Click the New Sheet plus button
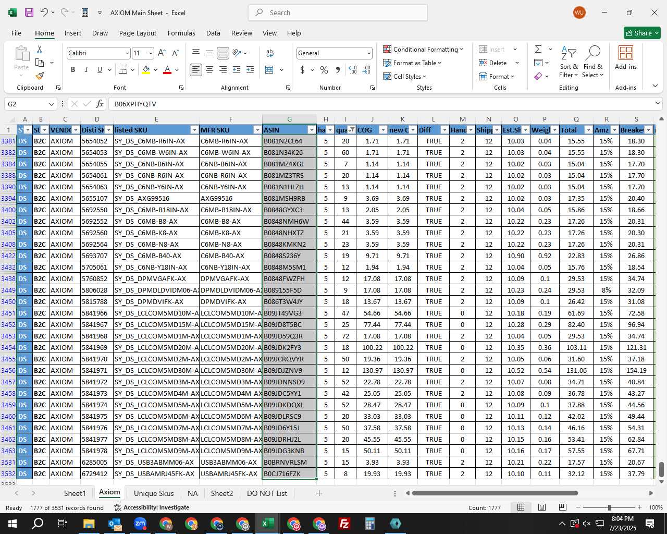The width and height of the screenshot is (667, 534). [319, 493]
